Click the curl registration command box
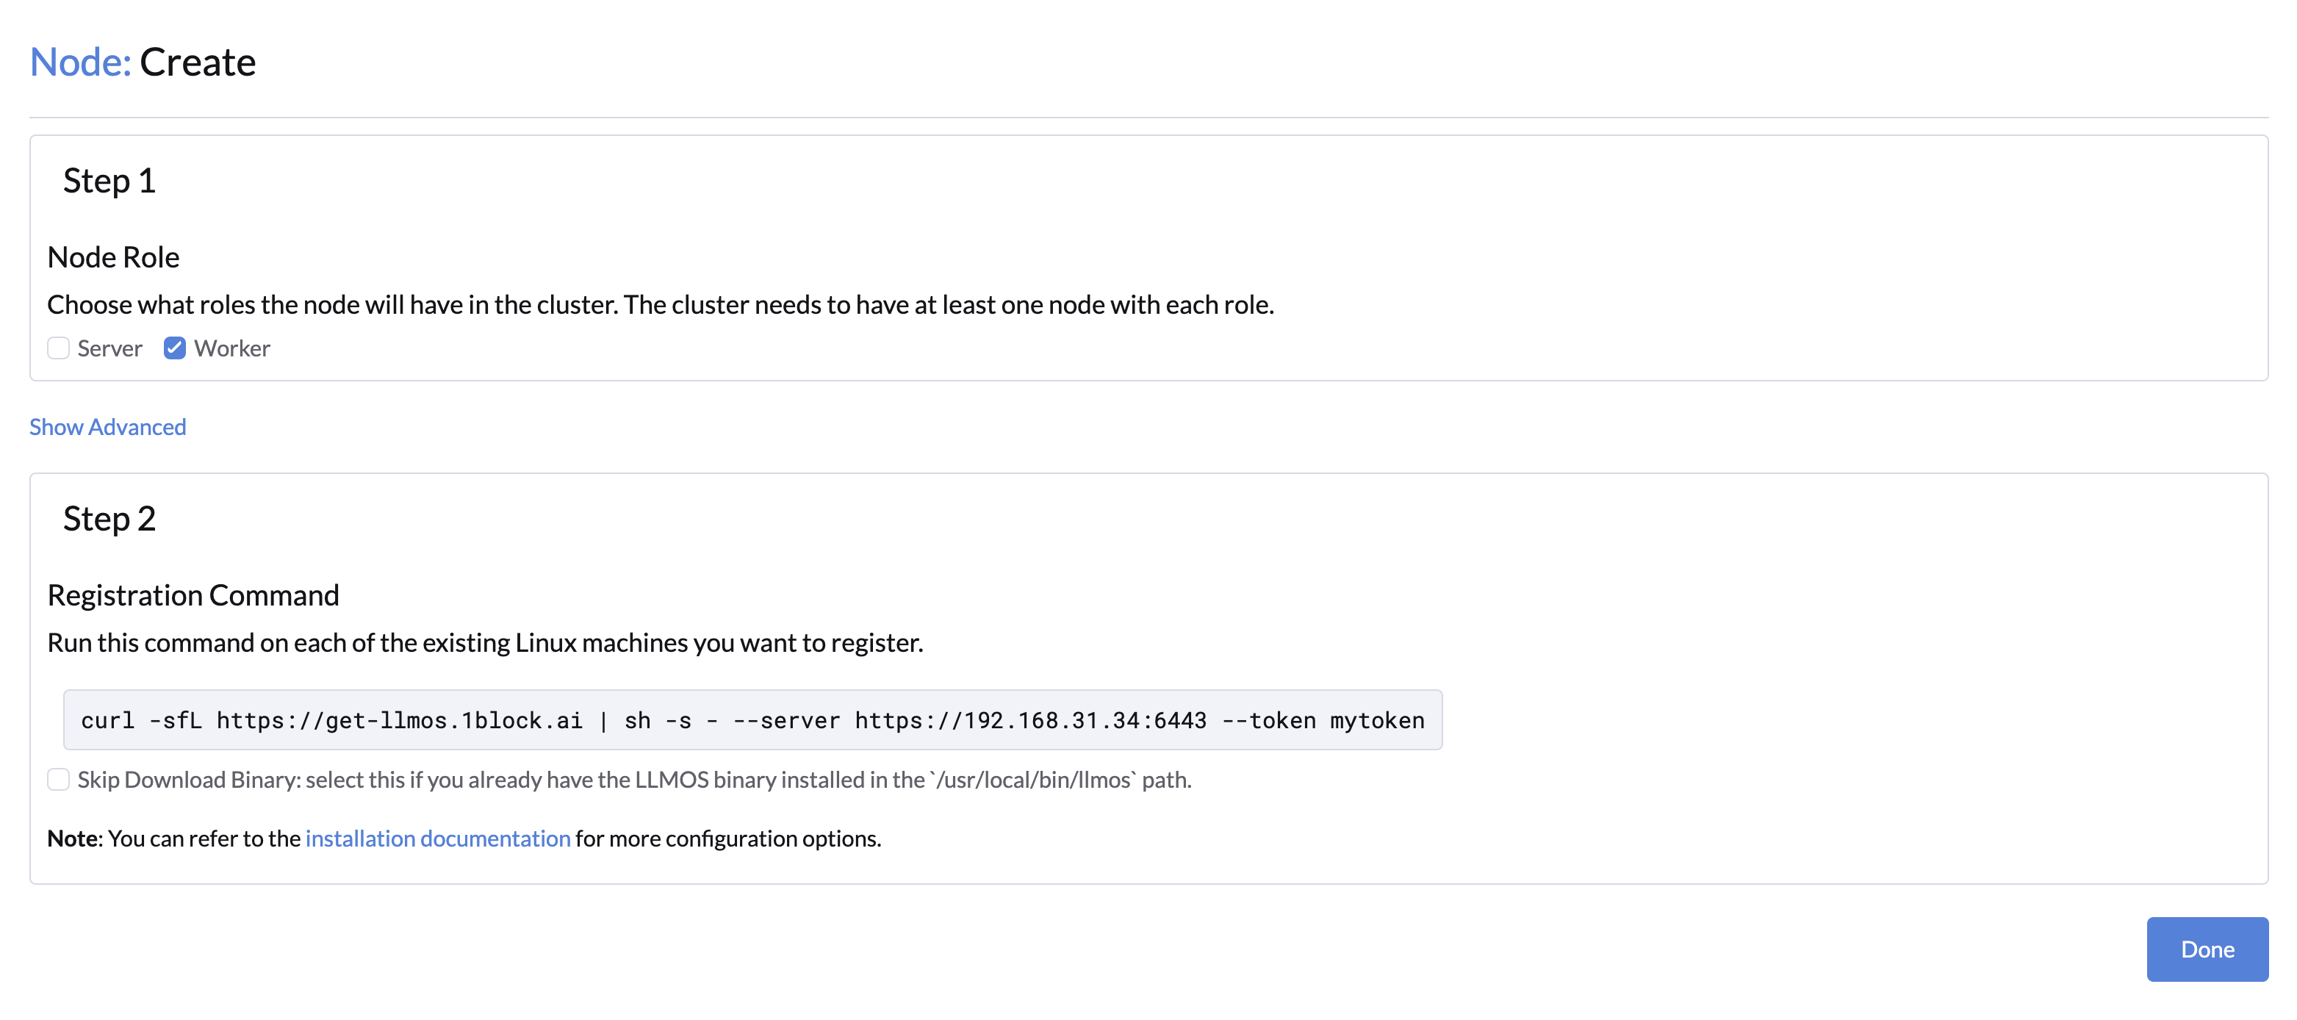2297x1020 pixels. [x=752, y=720]
